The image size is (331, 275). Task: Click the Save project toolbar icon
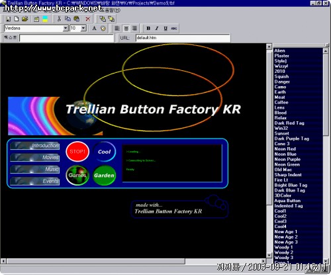coord(8,19)
